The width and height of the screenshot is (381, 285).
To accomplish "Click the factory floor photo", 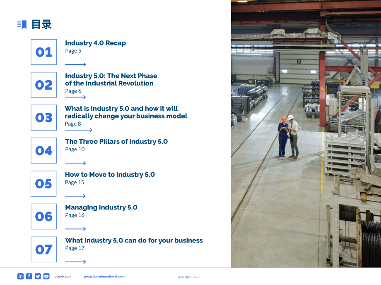I will (306, 134).
